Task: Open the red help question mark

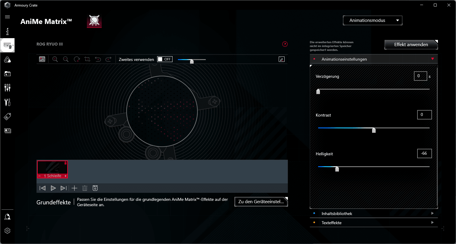Action: [285, 44]
